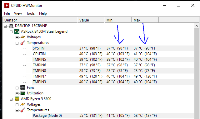Screen dimensions: 200x119
Task: Click TMPIN8 current value 23 °C (73 °F)
Action: click(90, 71)
